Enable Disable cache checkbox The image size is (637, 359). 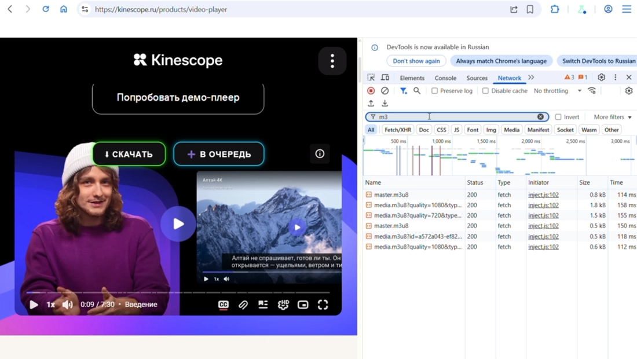point(485,90)
